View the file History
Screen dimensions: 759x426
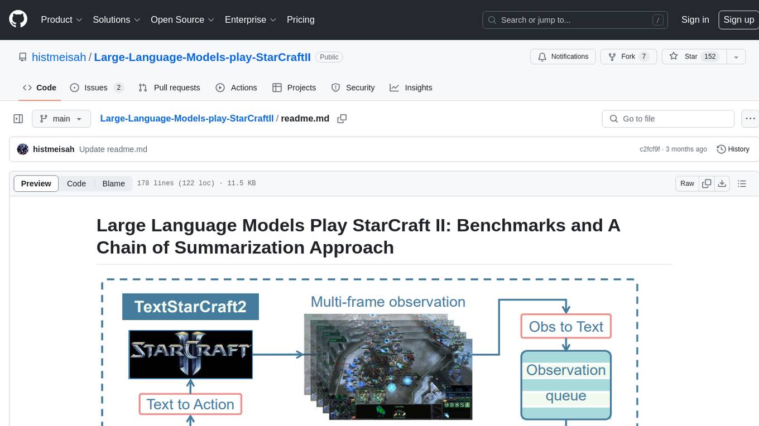(733, 149)
